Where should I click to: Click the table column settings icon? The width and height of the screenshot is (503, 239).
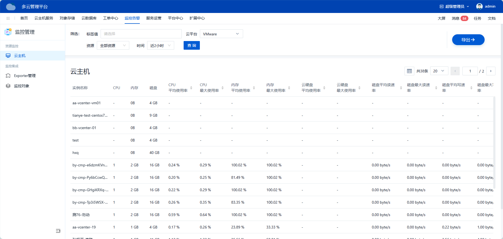(409, 71)
